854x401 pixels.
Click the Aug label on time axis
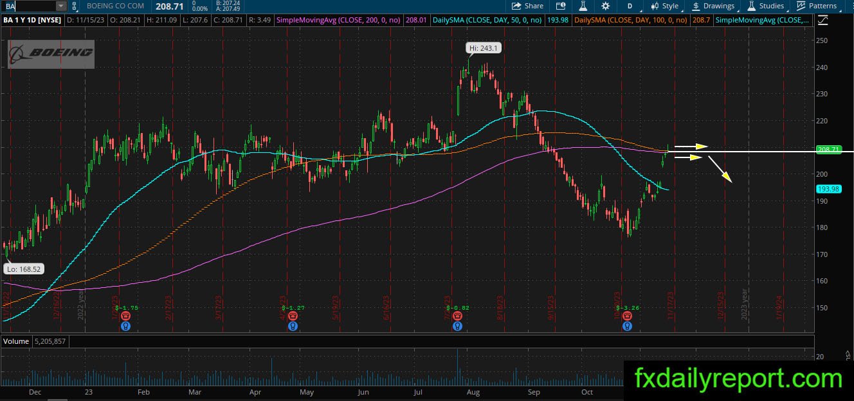(473, 392)
